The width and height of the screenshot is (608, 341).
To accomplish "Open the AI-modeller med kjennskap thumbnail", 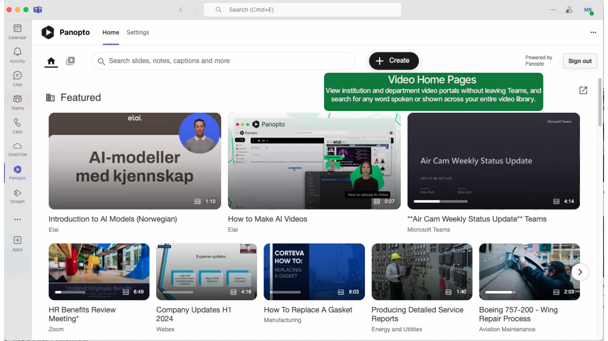I will pos(135,161).
